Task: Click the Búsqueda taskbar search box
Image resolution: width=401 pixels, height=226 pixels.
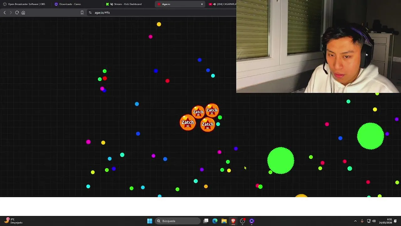Action: click(178, 221)
